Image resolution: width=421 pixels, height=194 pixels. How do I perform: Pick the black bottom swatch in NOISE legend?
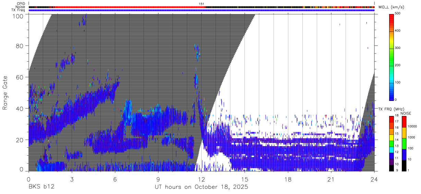404,166
